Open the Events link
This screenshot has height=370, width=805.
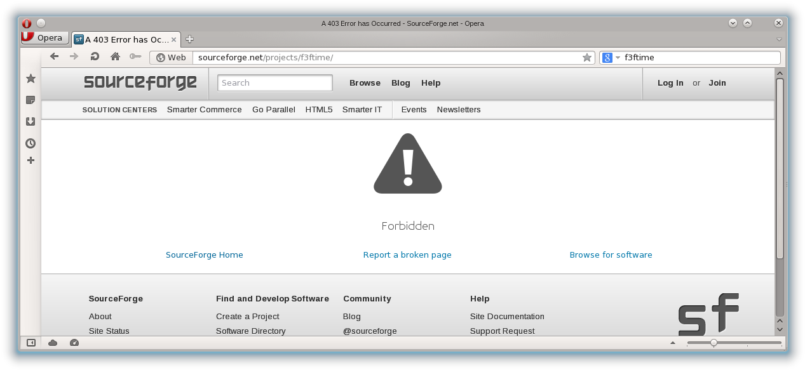pos(414,110)
